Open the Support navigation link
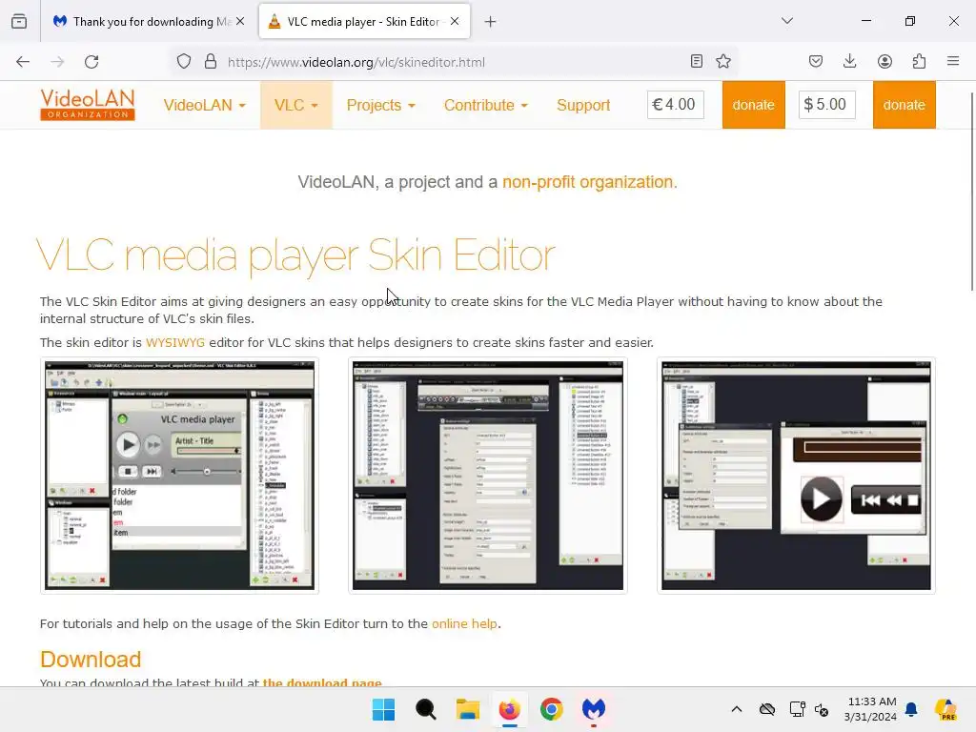Viewport: 976px width, 732px height. pos(583,105)
